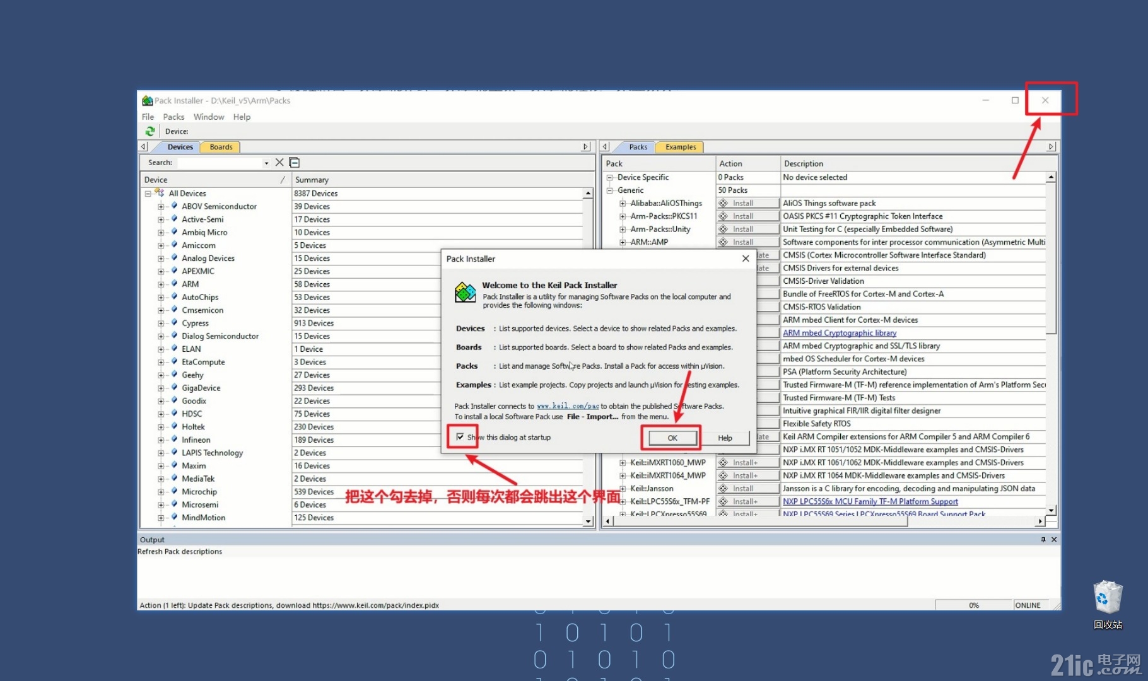
Task: Click the packs list horizontal scrollbar
Action: pos(824,521)
